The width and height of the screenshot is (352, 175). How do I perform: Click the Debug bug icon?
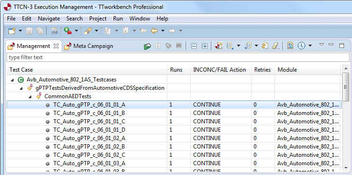(x=168, y=46)
